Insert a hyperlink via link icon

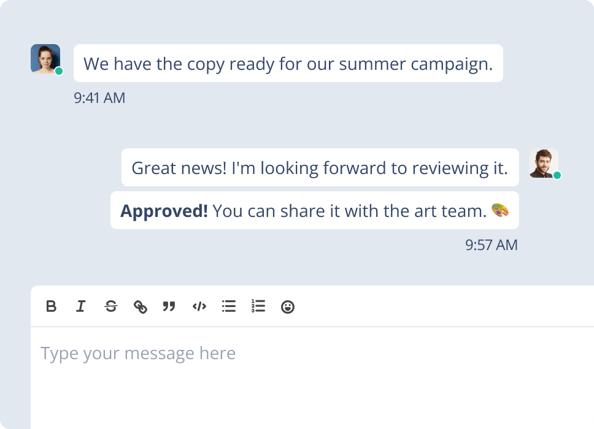(141, 306)
